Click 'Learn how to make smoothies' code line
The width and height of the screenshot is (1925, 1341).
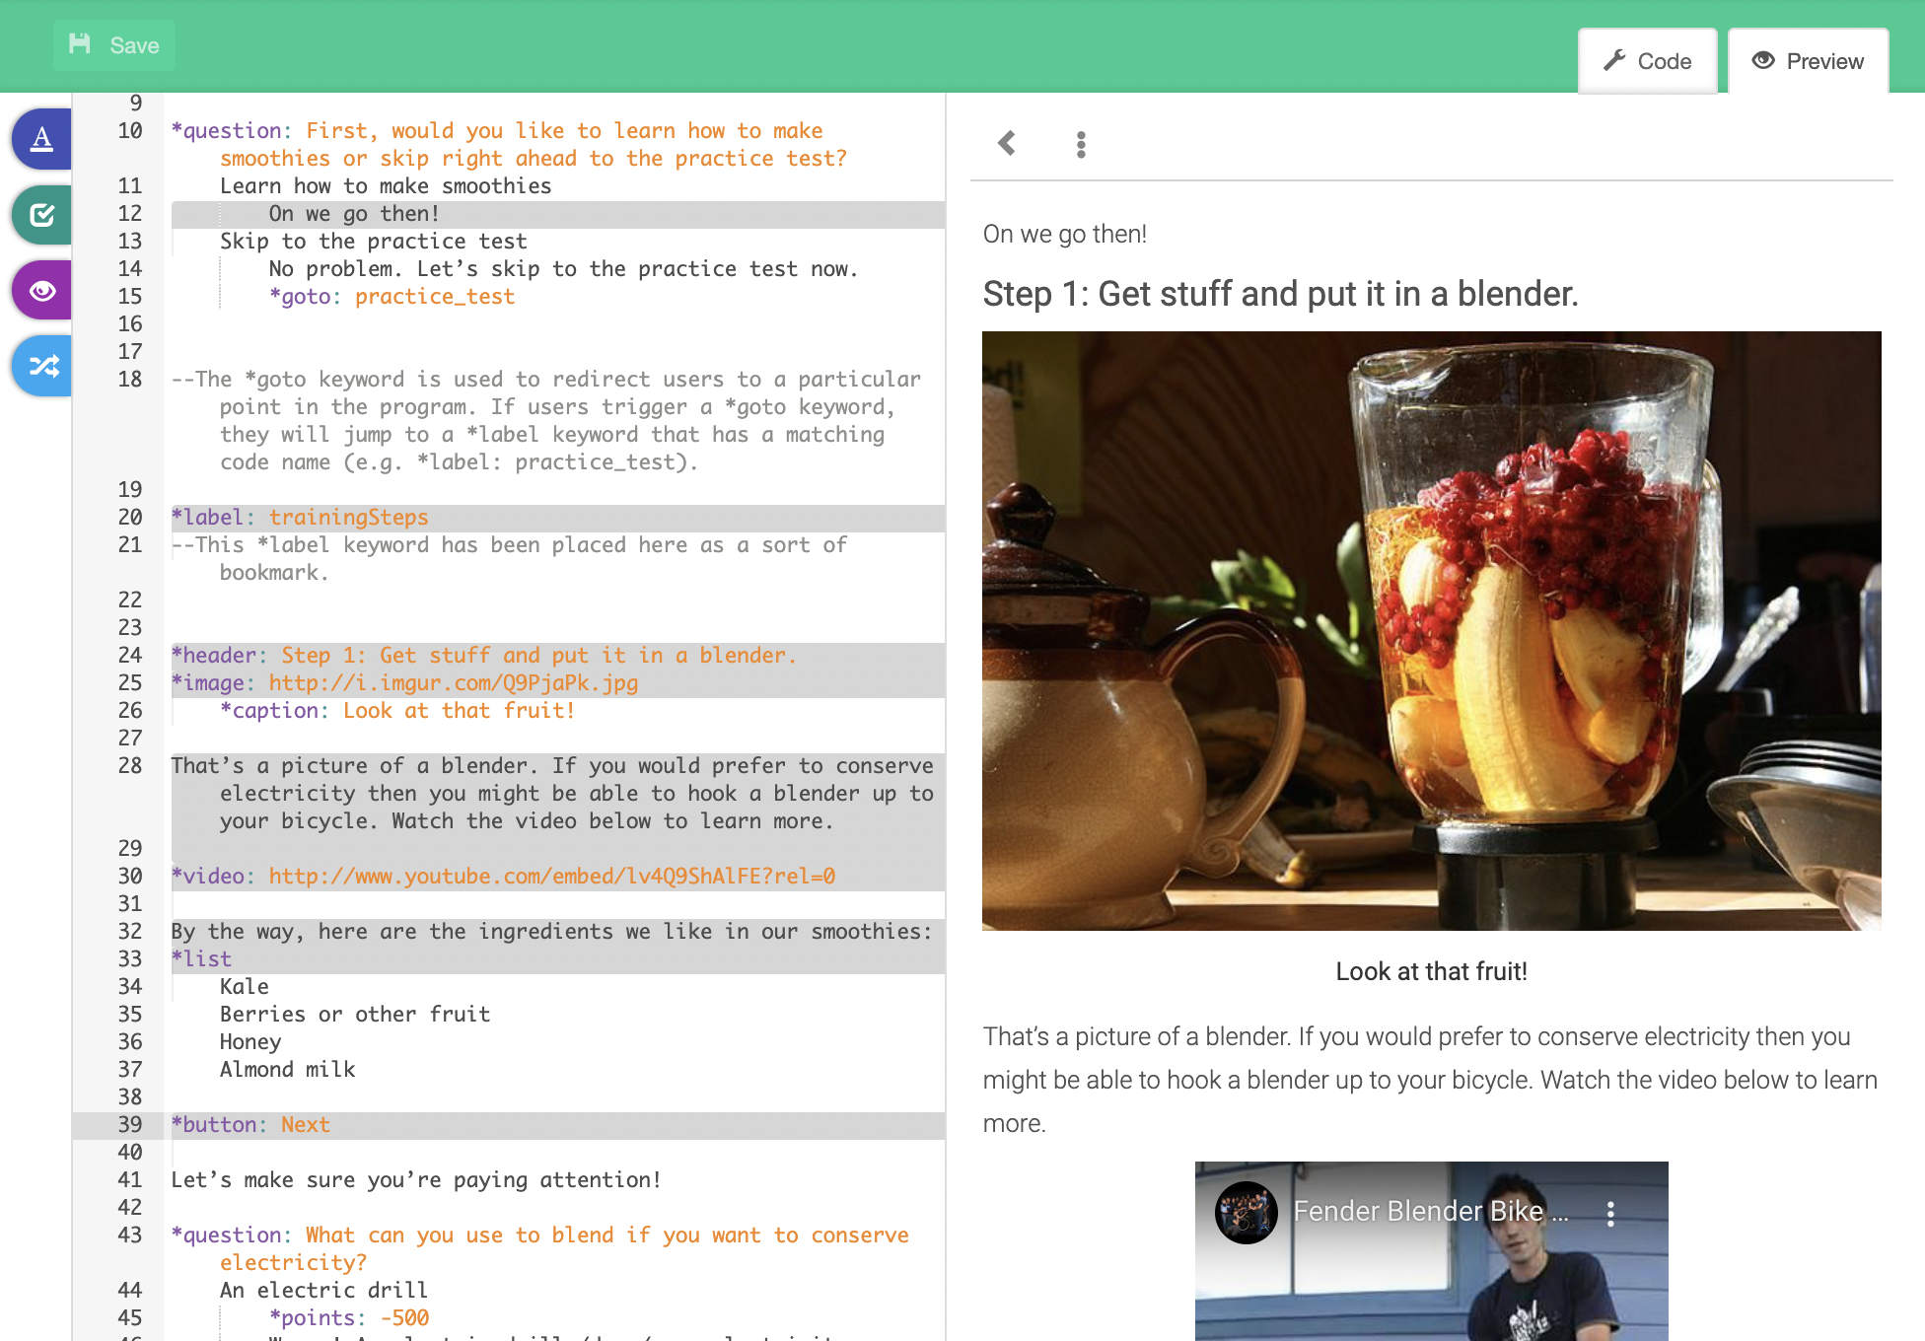[x=386, y=186]
